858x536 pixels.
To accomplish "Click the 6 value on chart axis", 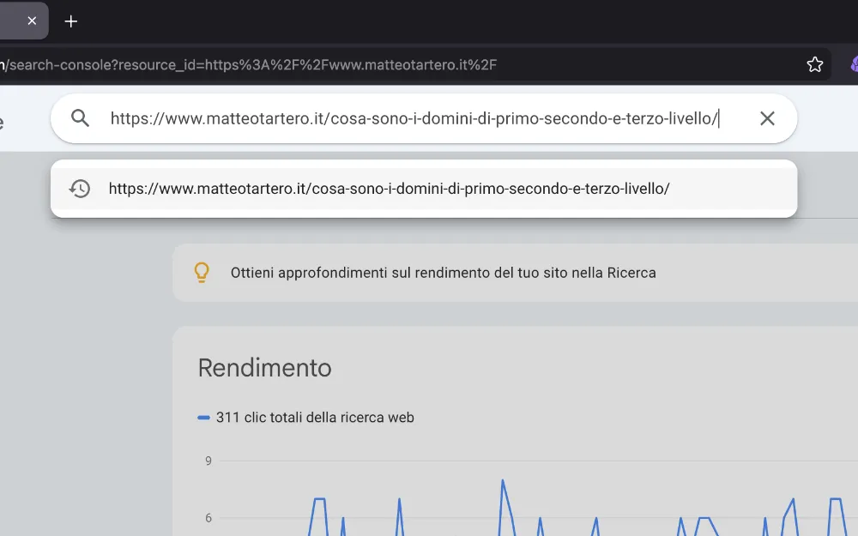I will (x=208, y=518).
